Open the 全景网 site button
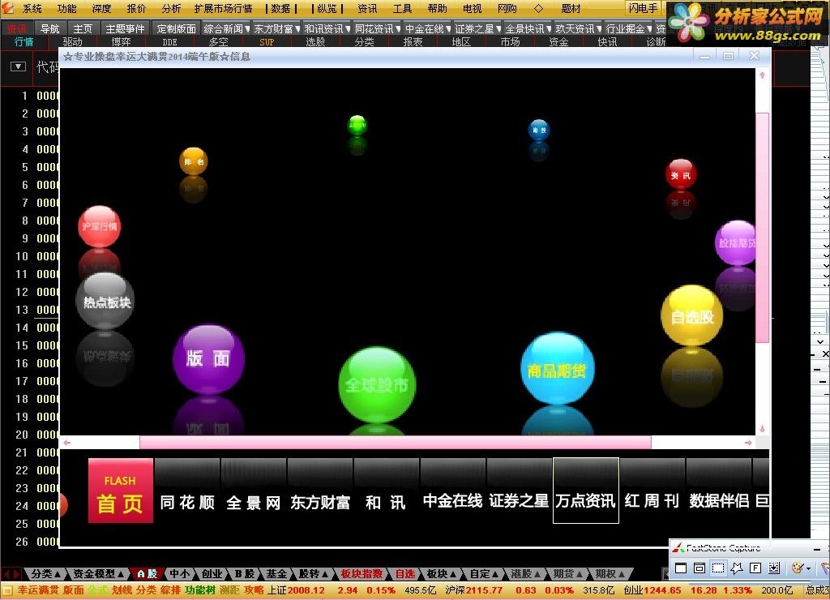Viewport: 830px width, 600px height. click(x=254, y=491)
